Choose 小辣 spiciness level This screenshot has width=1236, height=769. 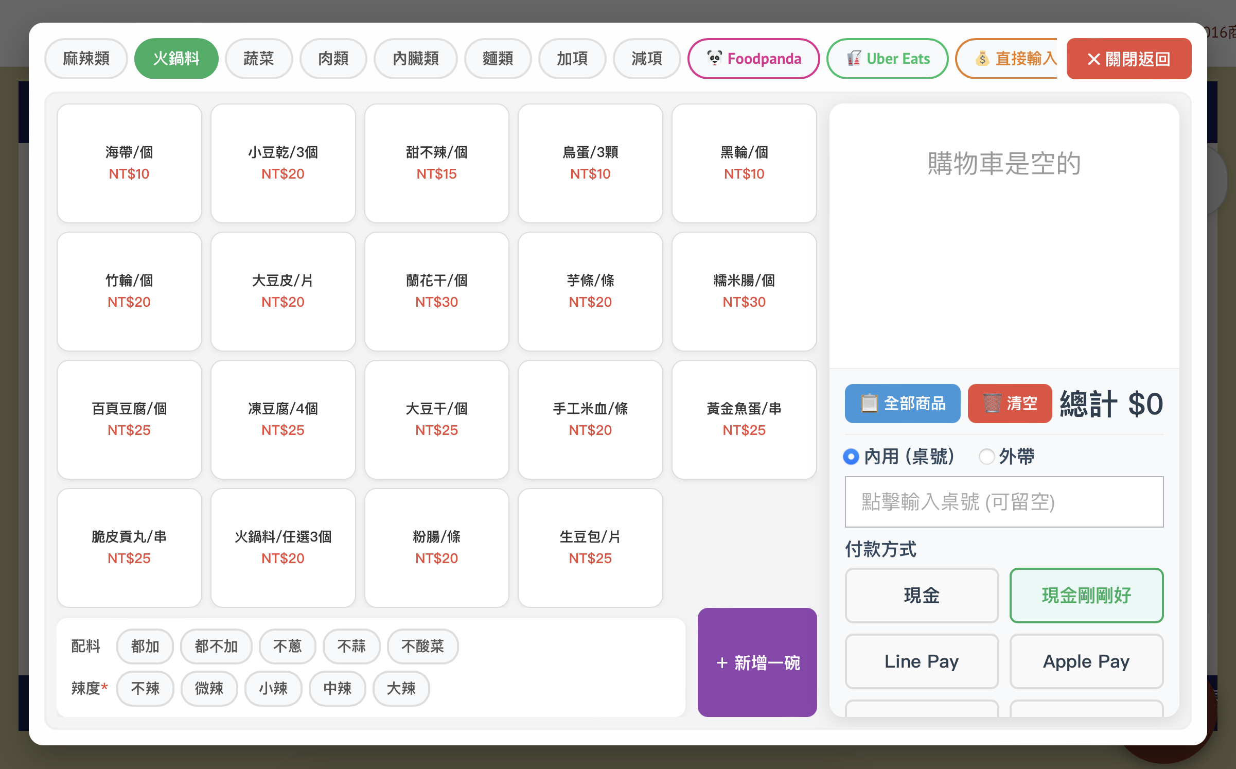(x=273, y=689)
